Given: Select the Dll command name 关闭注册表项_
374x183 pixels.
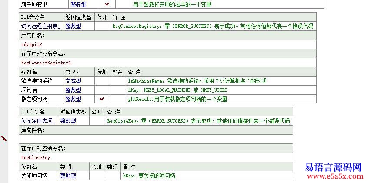Looking at the screenshot, I should pyautogui.click(x=38, y=121).
